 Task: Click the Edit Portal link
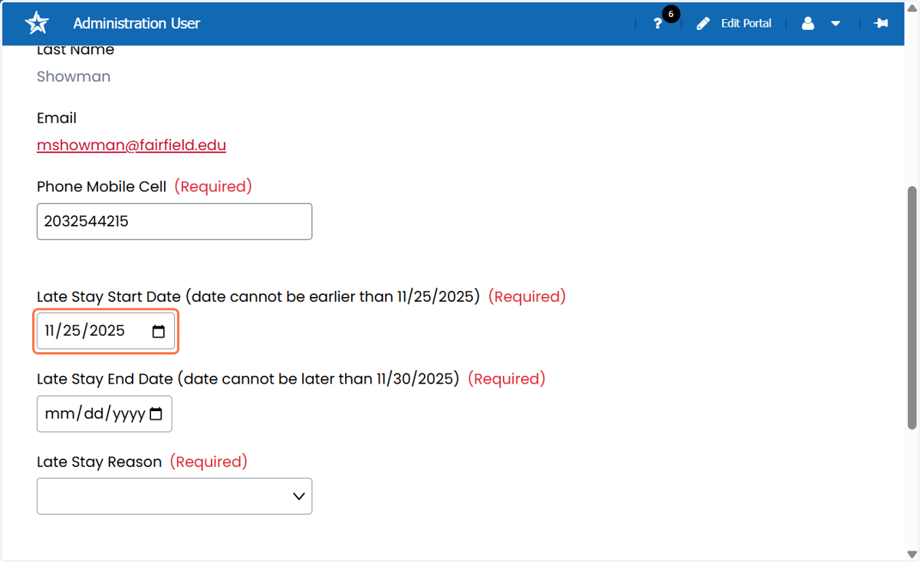[x=746, y=24]
